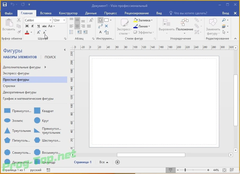Select the text block rotate tool

[x=106, y=32]
